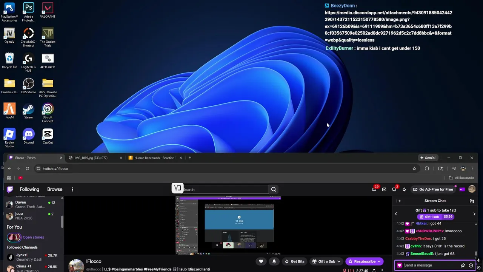Open Twitch more options three dots
The image size is (483, 272).
[x=72, y=189]
